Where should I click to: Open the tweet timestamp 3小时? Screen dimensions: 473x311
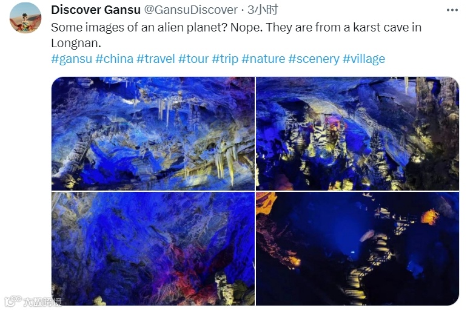(263, 10)
